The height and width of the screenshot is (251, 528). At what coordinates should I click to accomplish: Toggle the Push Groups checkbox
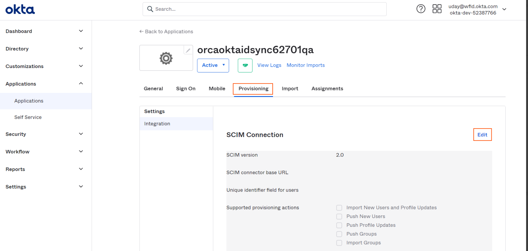[339, 234]
